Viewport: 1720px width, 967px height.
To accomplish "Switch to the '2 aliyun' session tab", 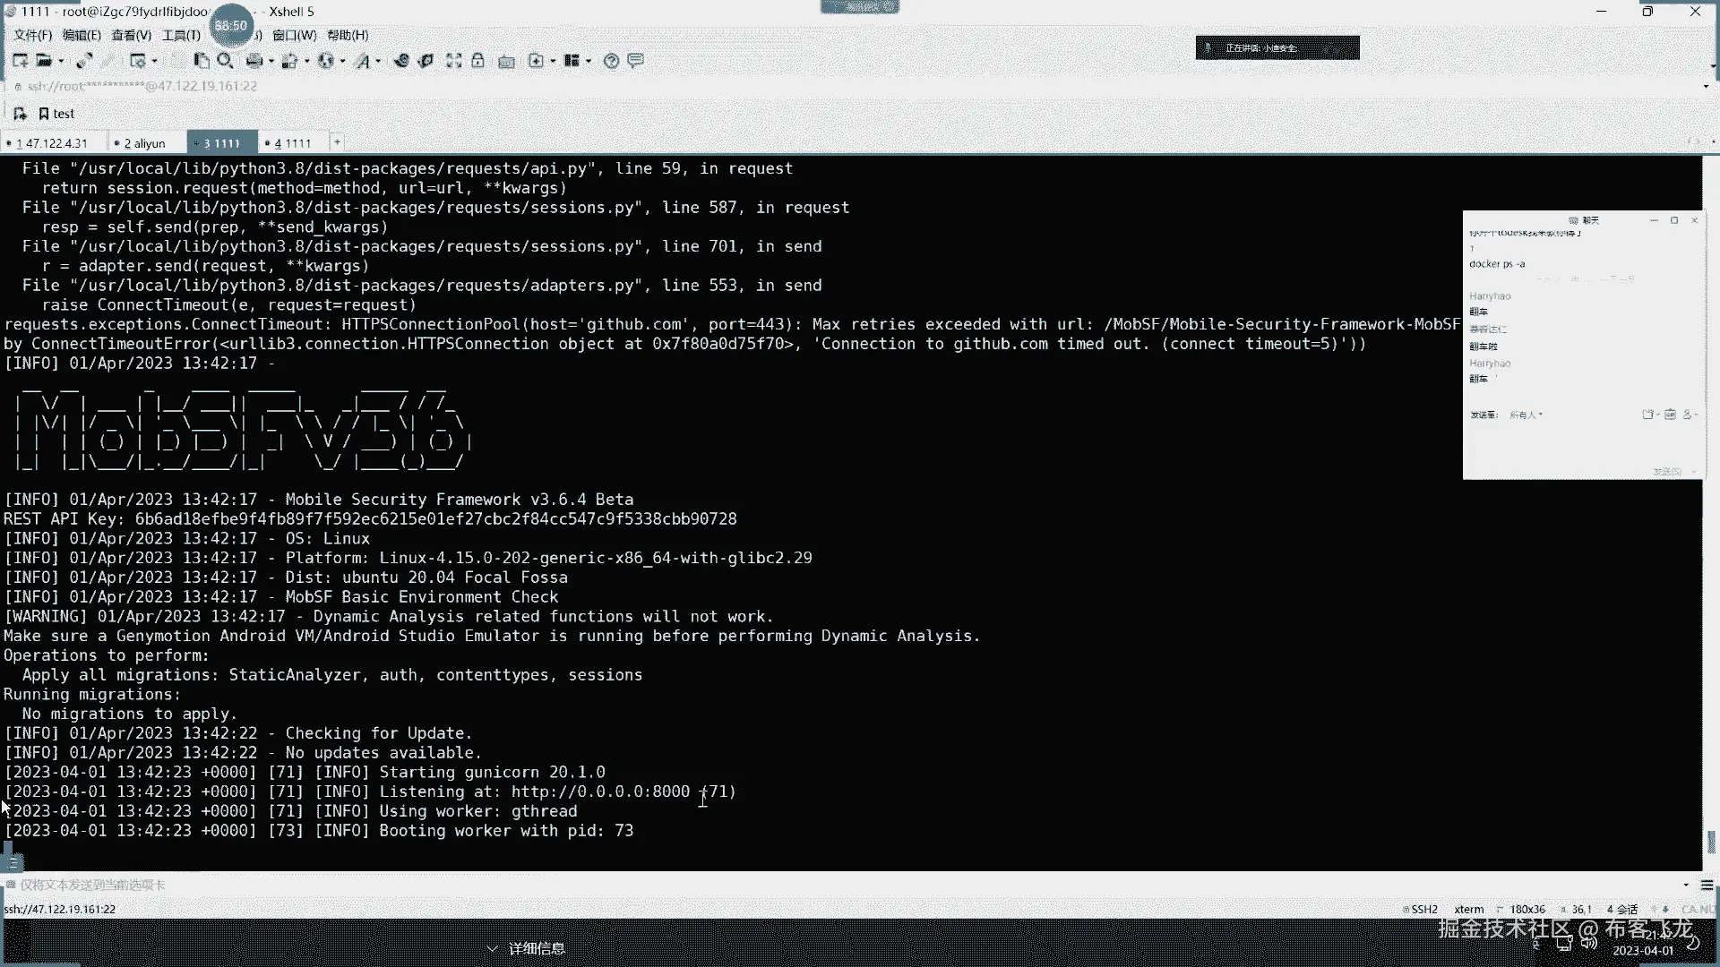I will (x=145, y=143).
